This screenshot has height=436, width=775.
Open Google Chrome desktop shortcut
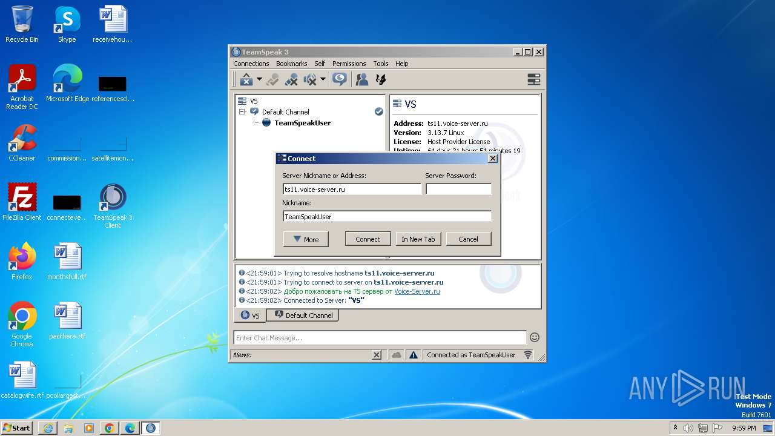click(22, 325)
